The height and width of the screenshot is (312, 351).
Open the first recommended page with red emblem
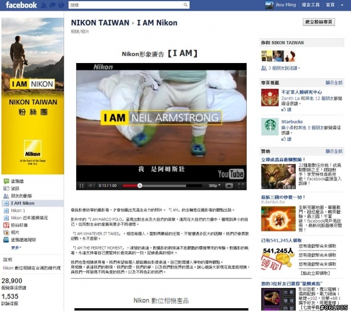[x=302, y=92]
